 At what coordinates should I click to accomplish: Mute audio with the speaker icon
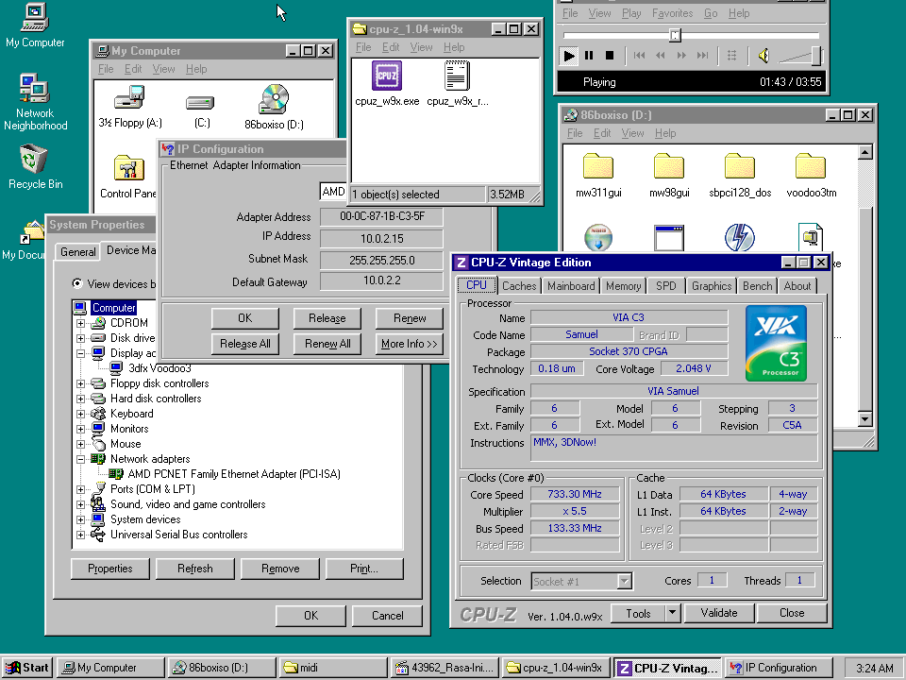763,56
